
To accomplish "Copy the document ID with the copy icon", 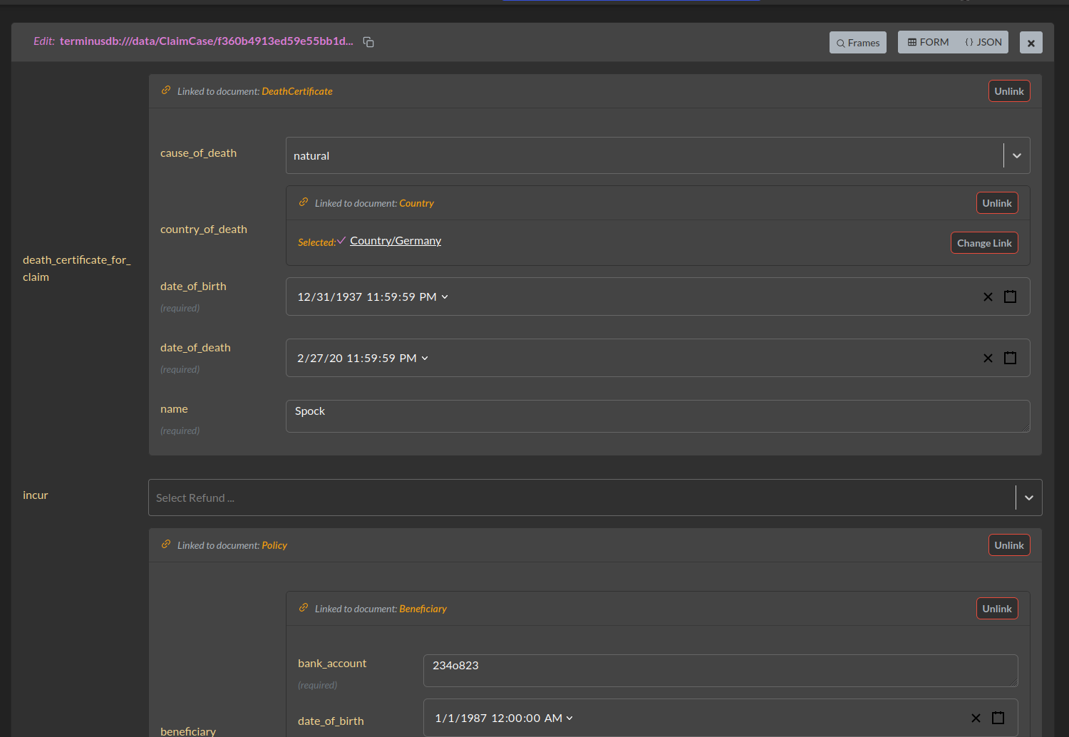I will [x=368, y=42].
